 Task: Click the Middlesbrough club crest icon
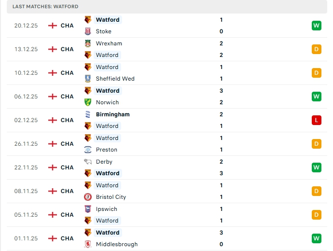click(x=88, y=244)
